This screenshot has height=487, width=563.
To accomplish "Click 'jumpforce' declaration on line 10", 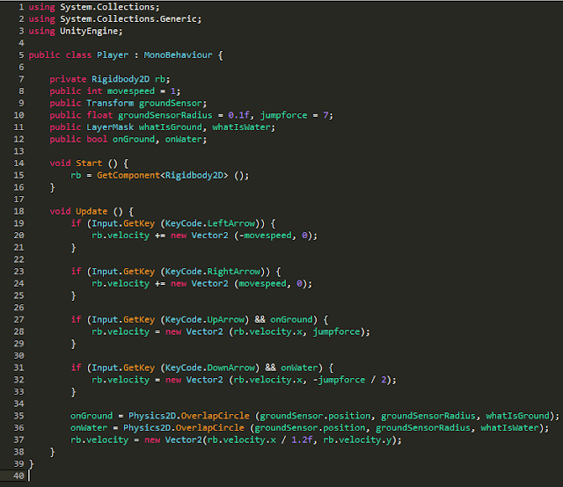I will [x=284, y=115].
